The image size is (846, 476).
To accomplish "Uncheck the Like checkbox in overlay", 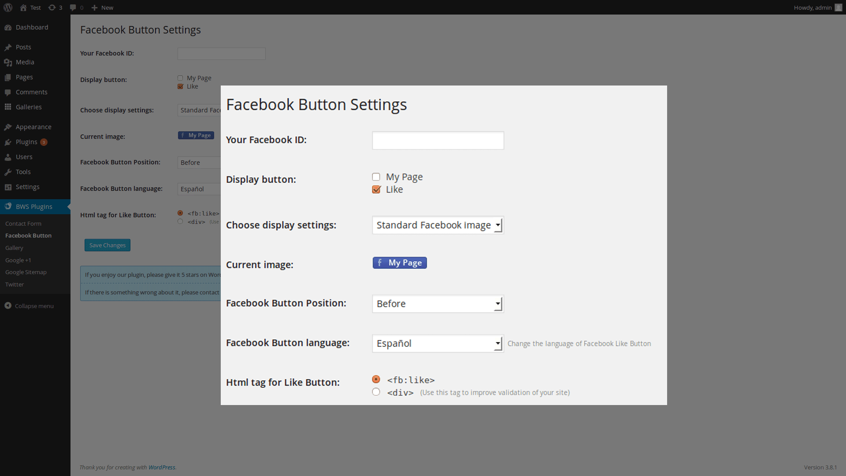I will (376, 190).
